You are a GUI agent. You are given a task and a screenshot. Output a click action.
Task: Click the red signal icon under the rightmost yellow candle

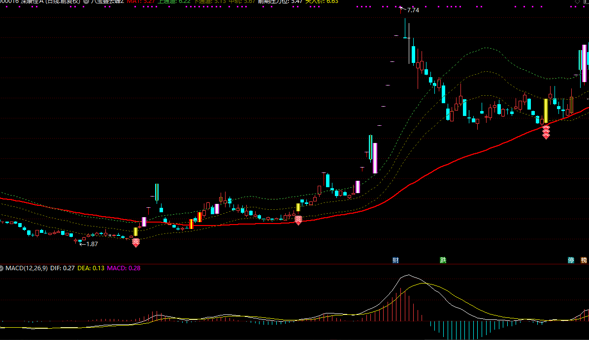click(x=546, y=132)
